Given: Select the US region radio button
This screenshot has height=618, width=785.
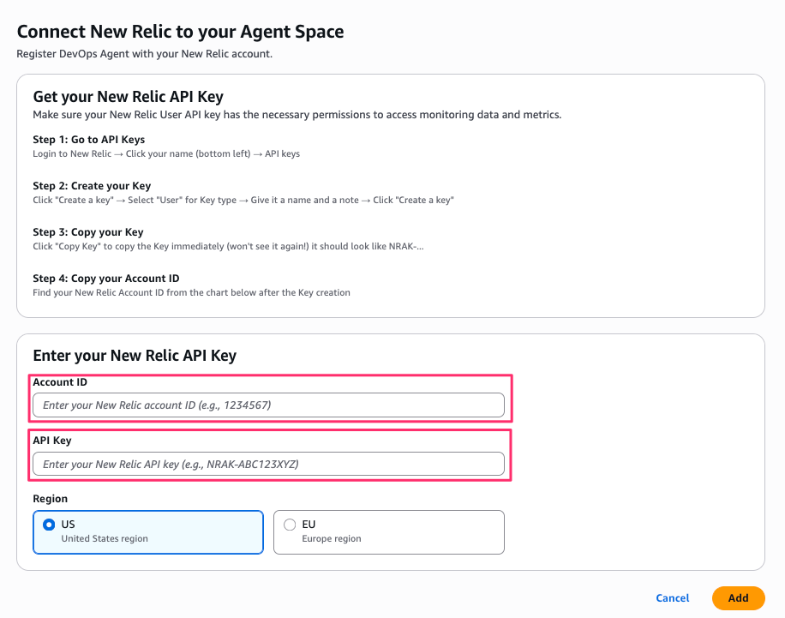Looking at the screenshot, I should pyautogui.click(x=49, y=525).
